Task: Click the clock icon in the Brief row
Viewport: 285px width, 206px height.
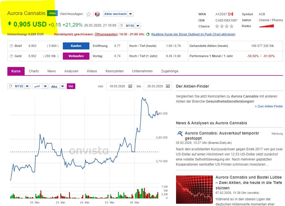Action: [11, 46]
